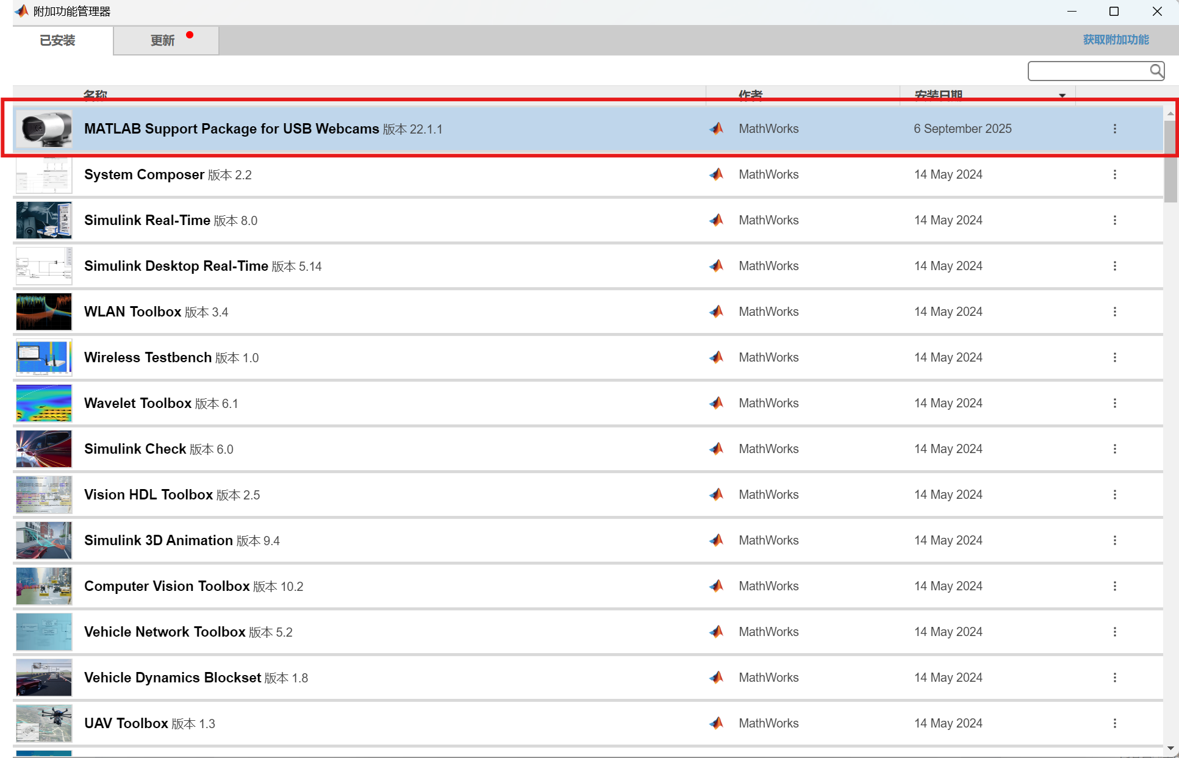Select the 已安装 tab

57,40
